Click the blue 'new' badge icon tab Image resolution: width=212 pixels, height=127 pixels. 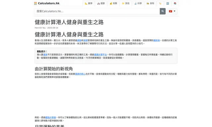tap(168, 3)
